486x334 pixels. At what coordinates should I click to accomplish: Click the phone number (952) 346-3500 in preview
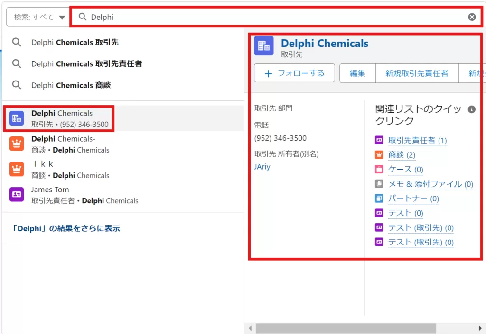(280, 138)
